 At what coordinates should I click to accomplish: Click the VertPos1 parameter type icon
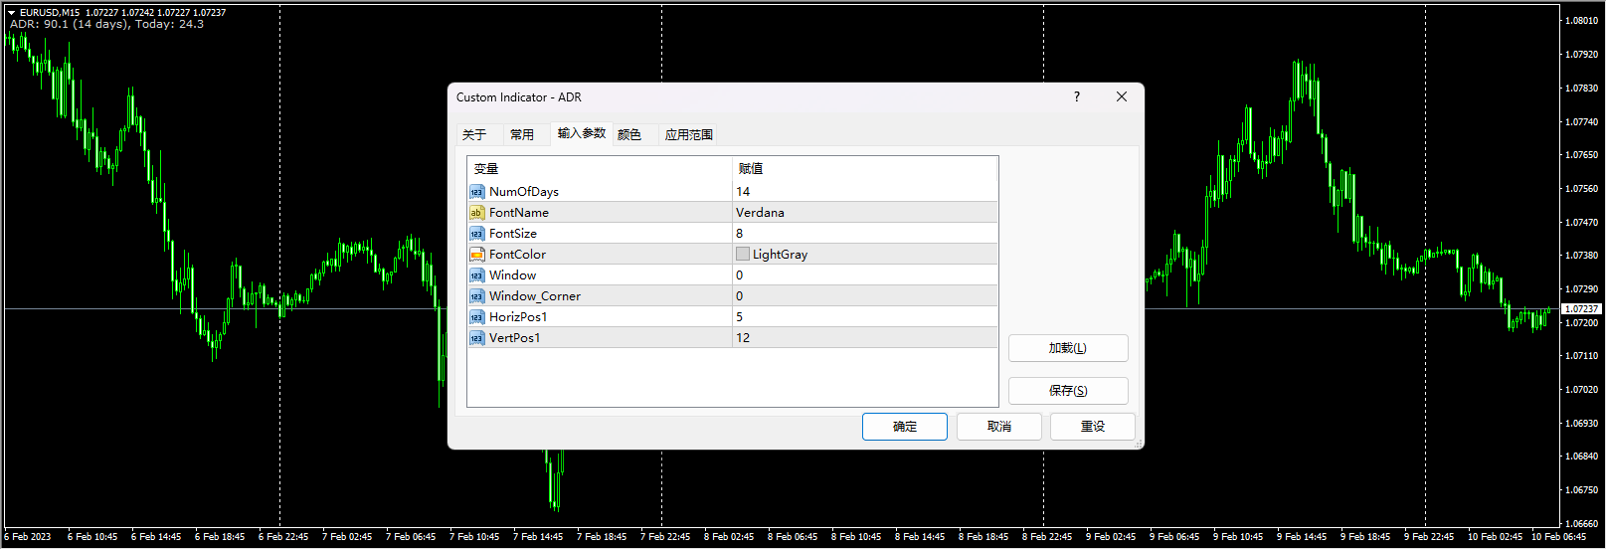(476, 338)
